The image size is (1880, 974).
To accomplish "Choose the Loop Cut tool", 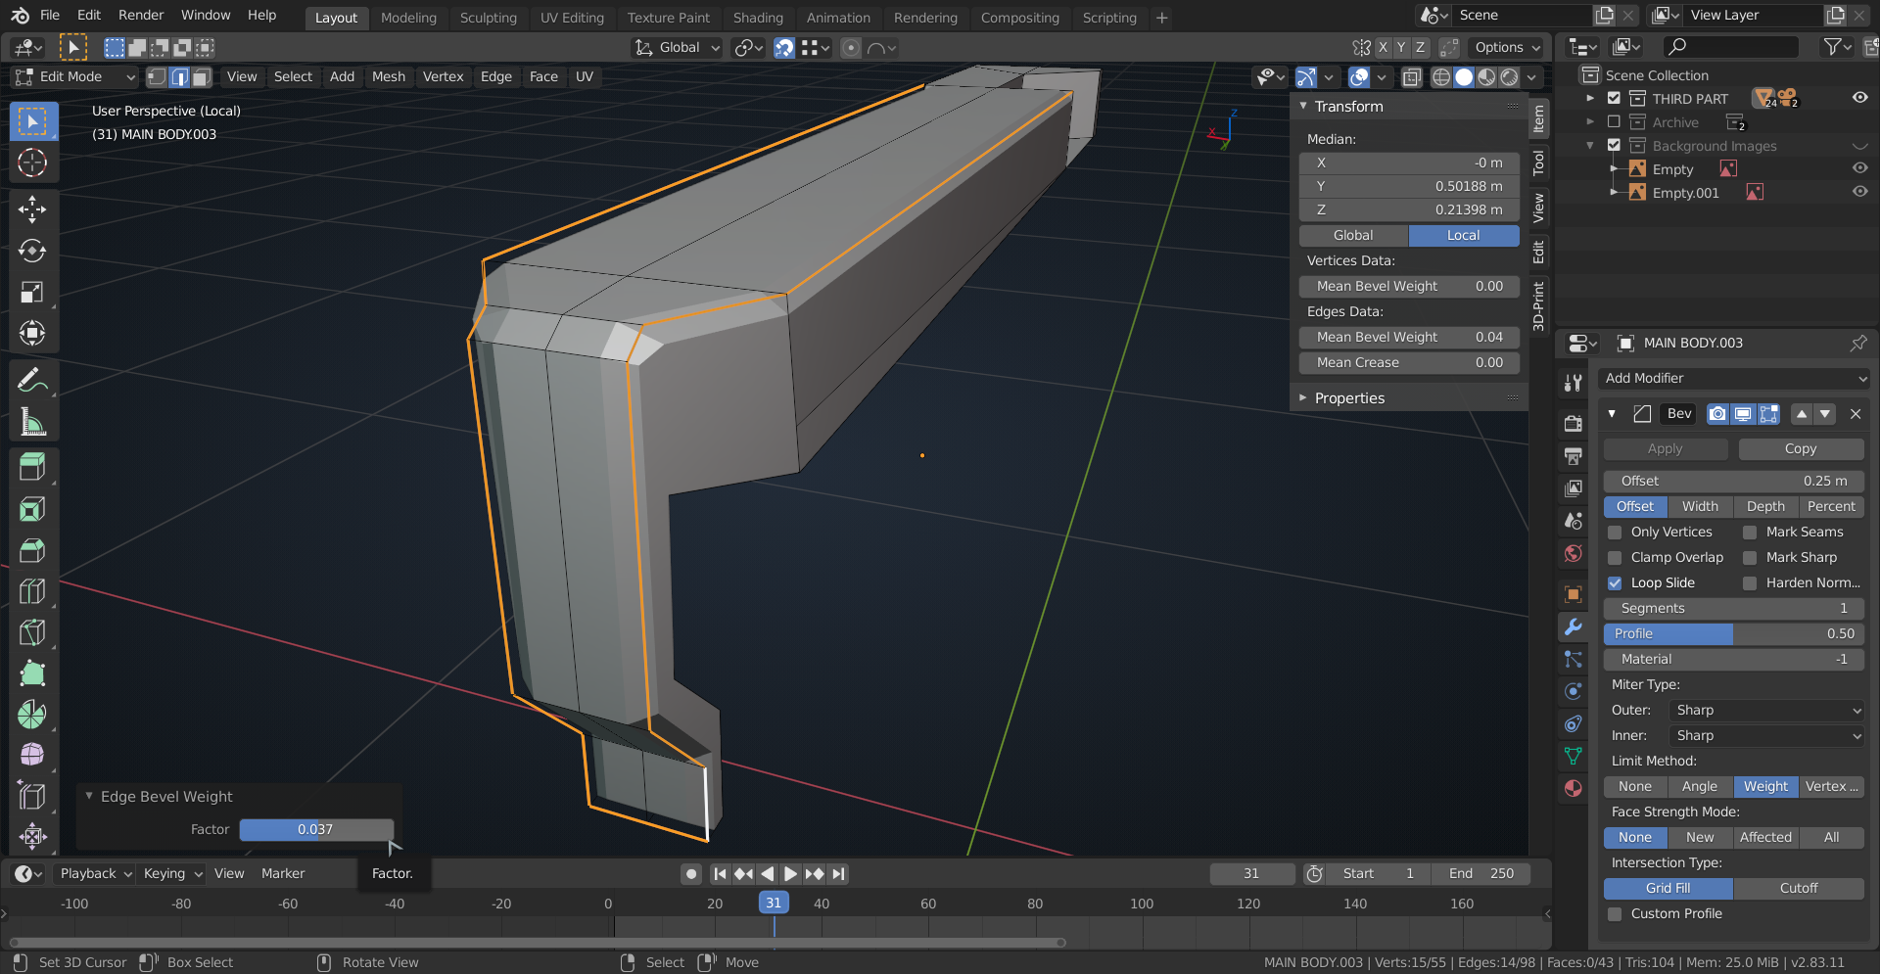I will click(x=32, y=591).
